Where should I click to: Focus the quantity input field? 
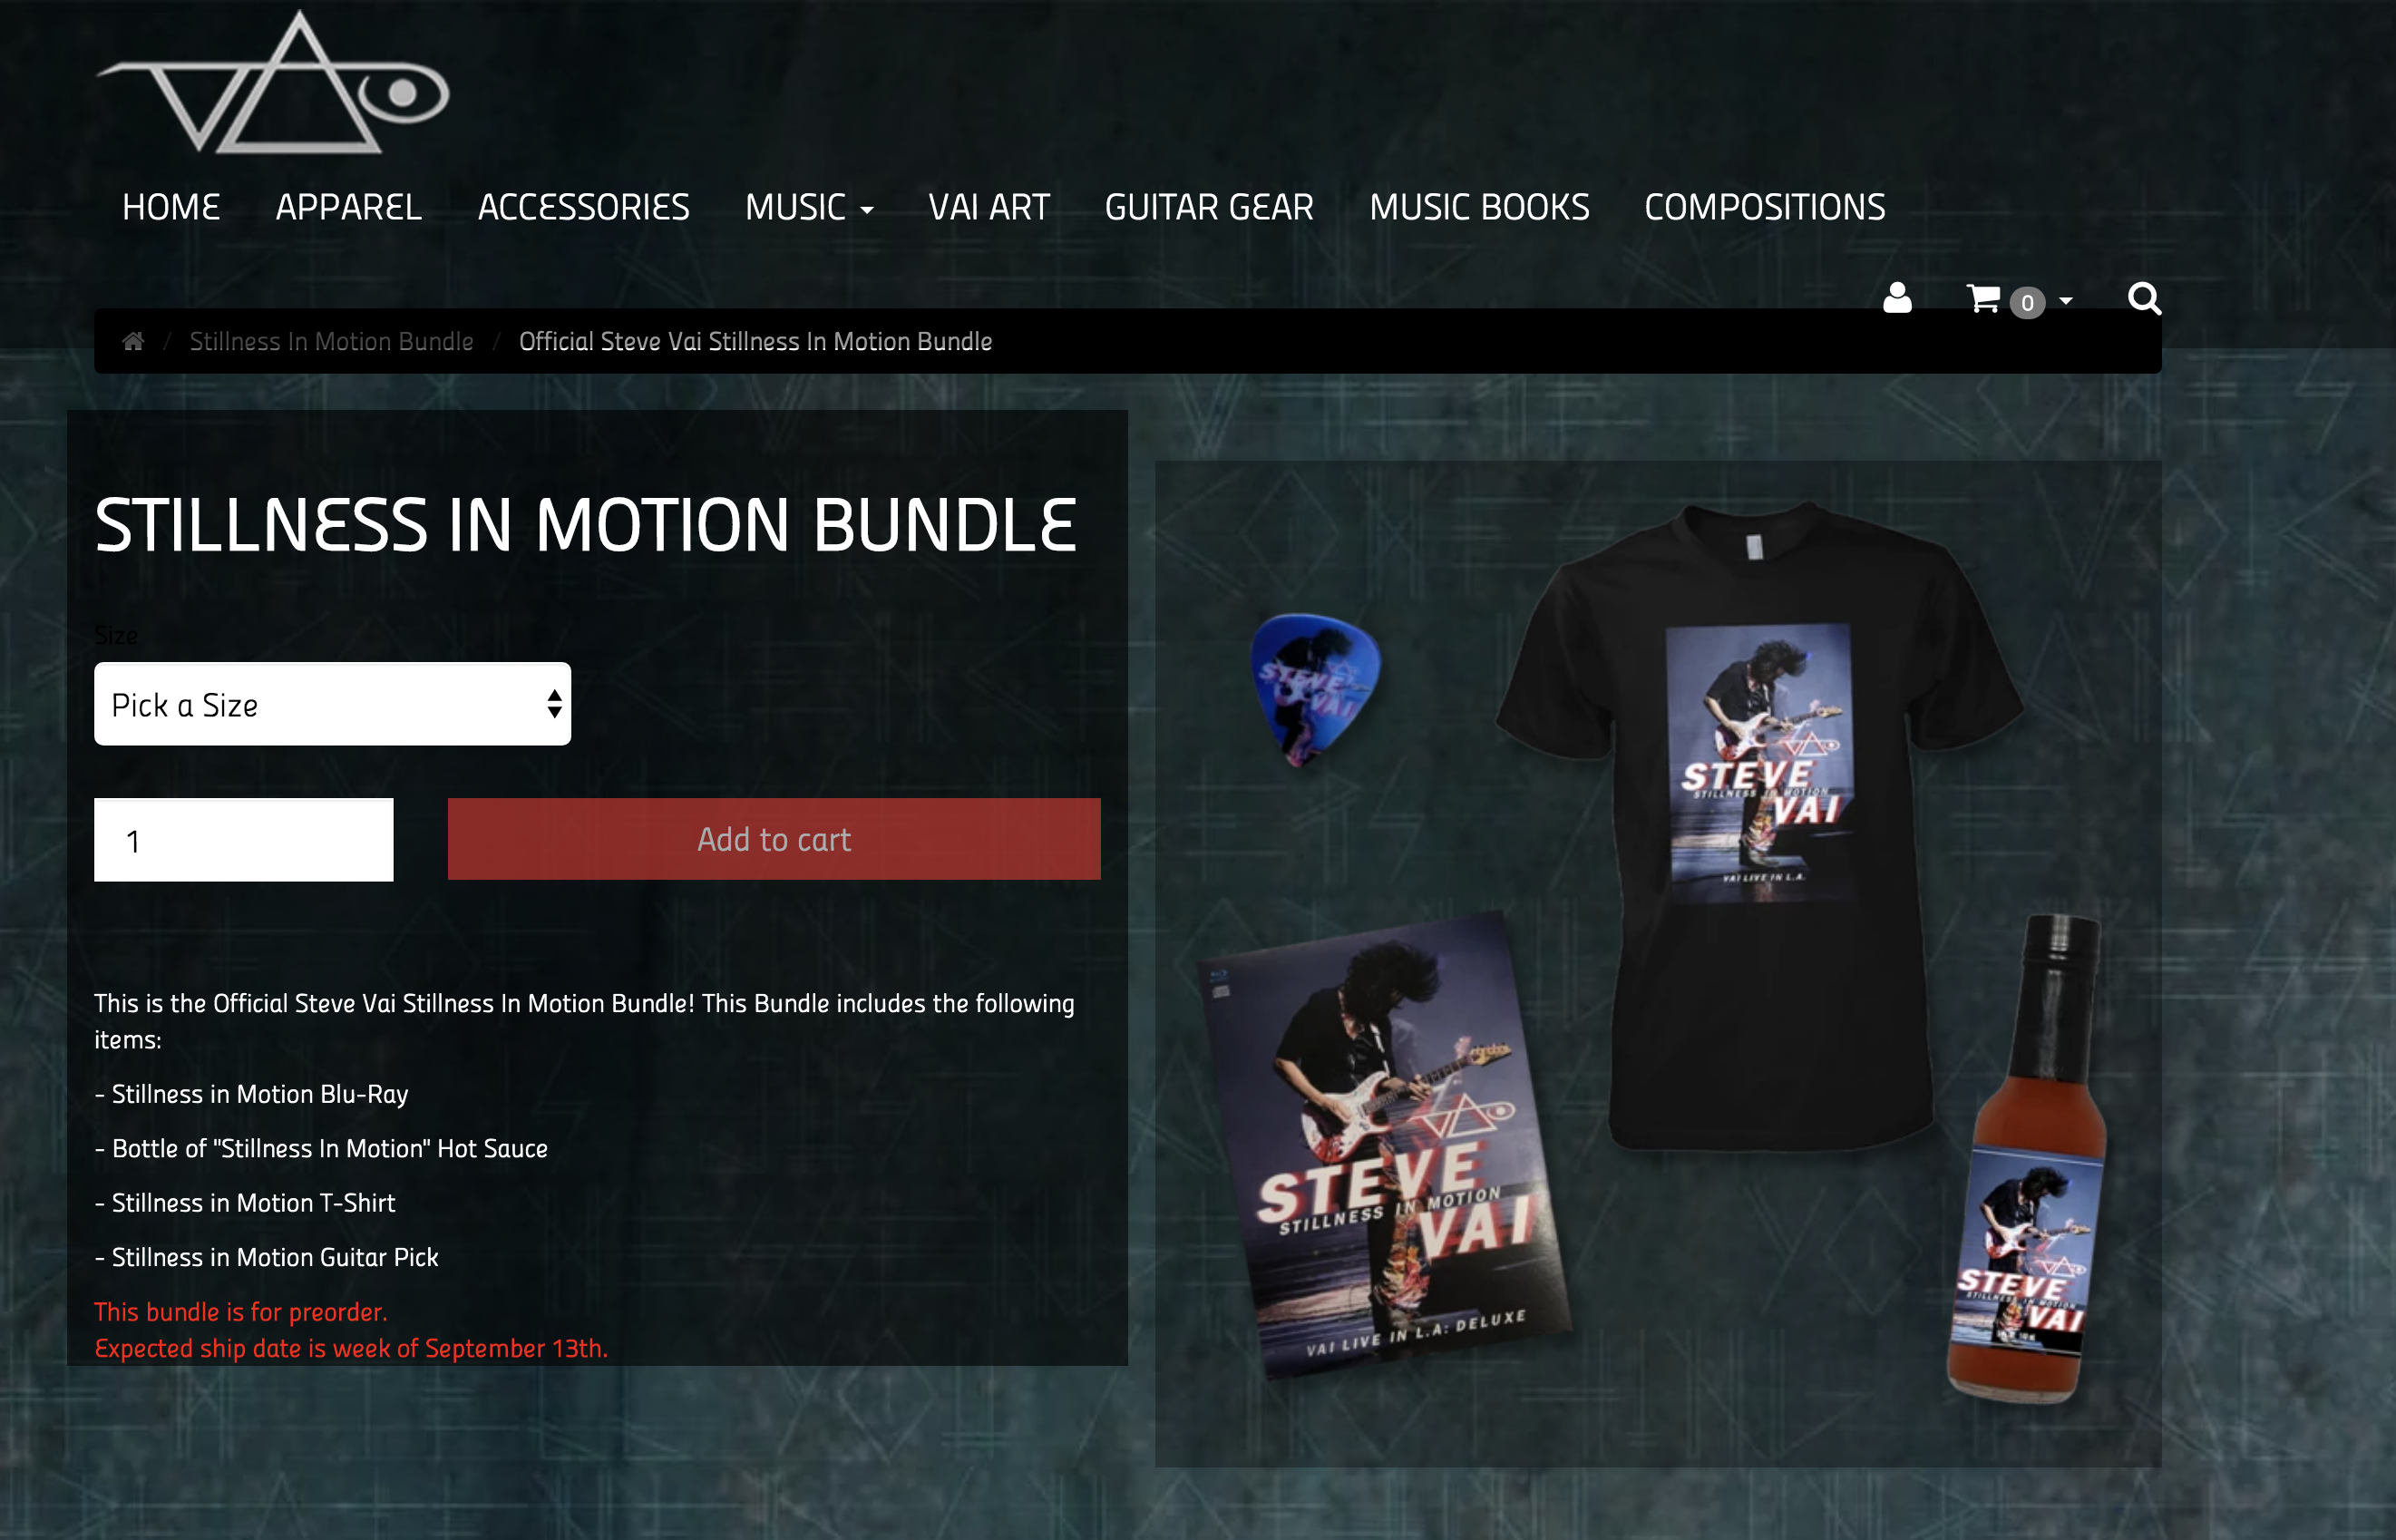click(x=244, y=840)
